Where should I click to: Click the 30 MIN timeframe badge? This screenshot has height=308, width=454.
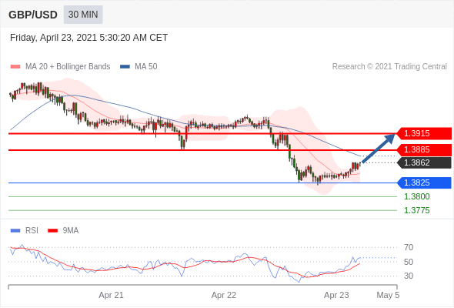pyautogui.click(x=83, y=15)
